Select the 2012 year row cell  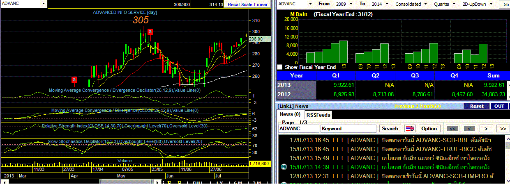coord(296,94)
